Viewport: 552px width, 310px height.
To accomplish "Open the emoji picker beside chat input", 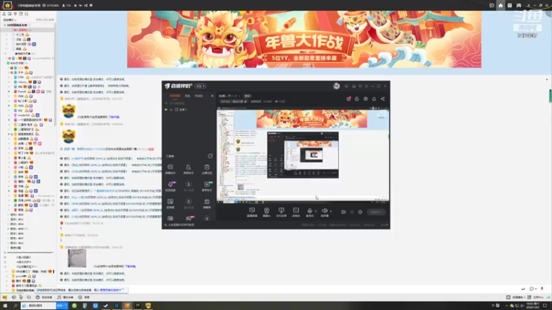I will 532,289.
